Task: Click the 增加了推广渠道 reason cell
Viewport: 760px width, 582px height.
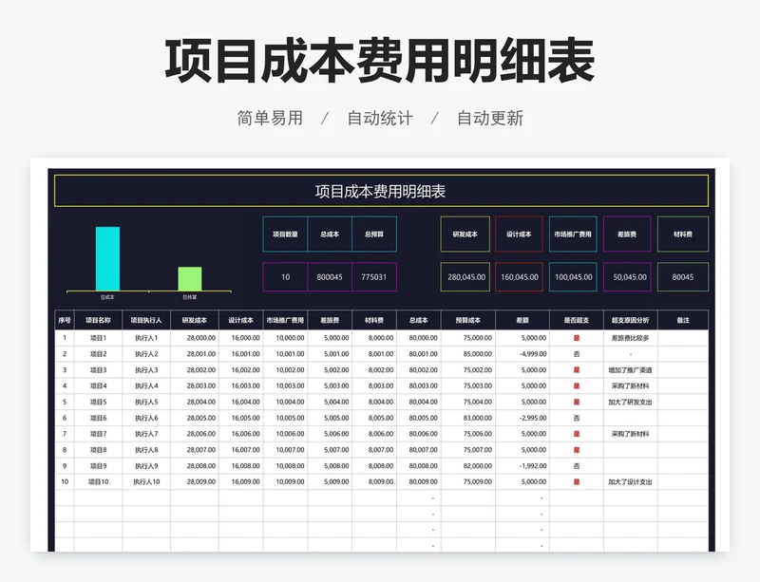Action: (x=631, y=369)
